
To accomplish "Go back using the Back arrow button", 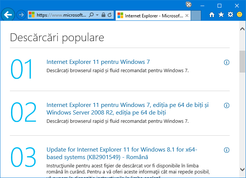I will pos(8,15).
